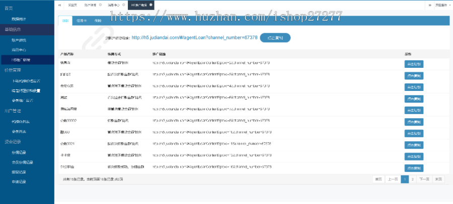The width and height of the screenshot is (453, 204).
Task: Copy the link in the 合象00002 row
Action: pos(414,122)
